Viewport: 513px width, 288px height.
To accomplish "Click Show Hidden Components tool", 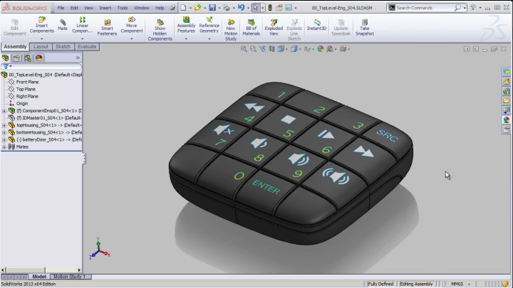I will (160, 30).
